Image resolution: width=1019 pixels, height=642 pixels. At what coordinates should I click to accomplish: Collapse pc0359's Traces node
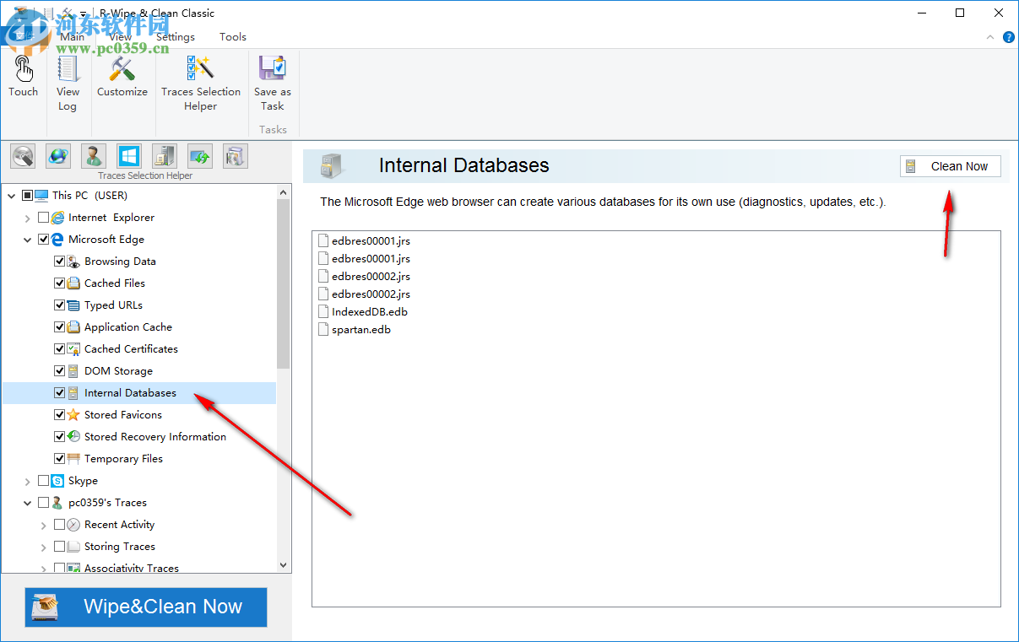pyautogui.click(x=28, y=503)
